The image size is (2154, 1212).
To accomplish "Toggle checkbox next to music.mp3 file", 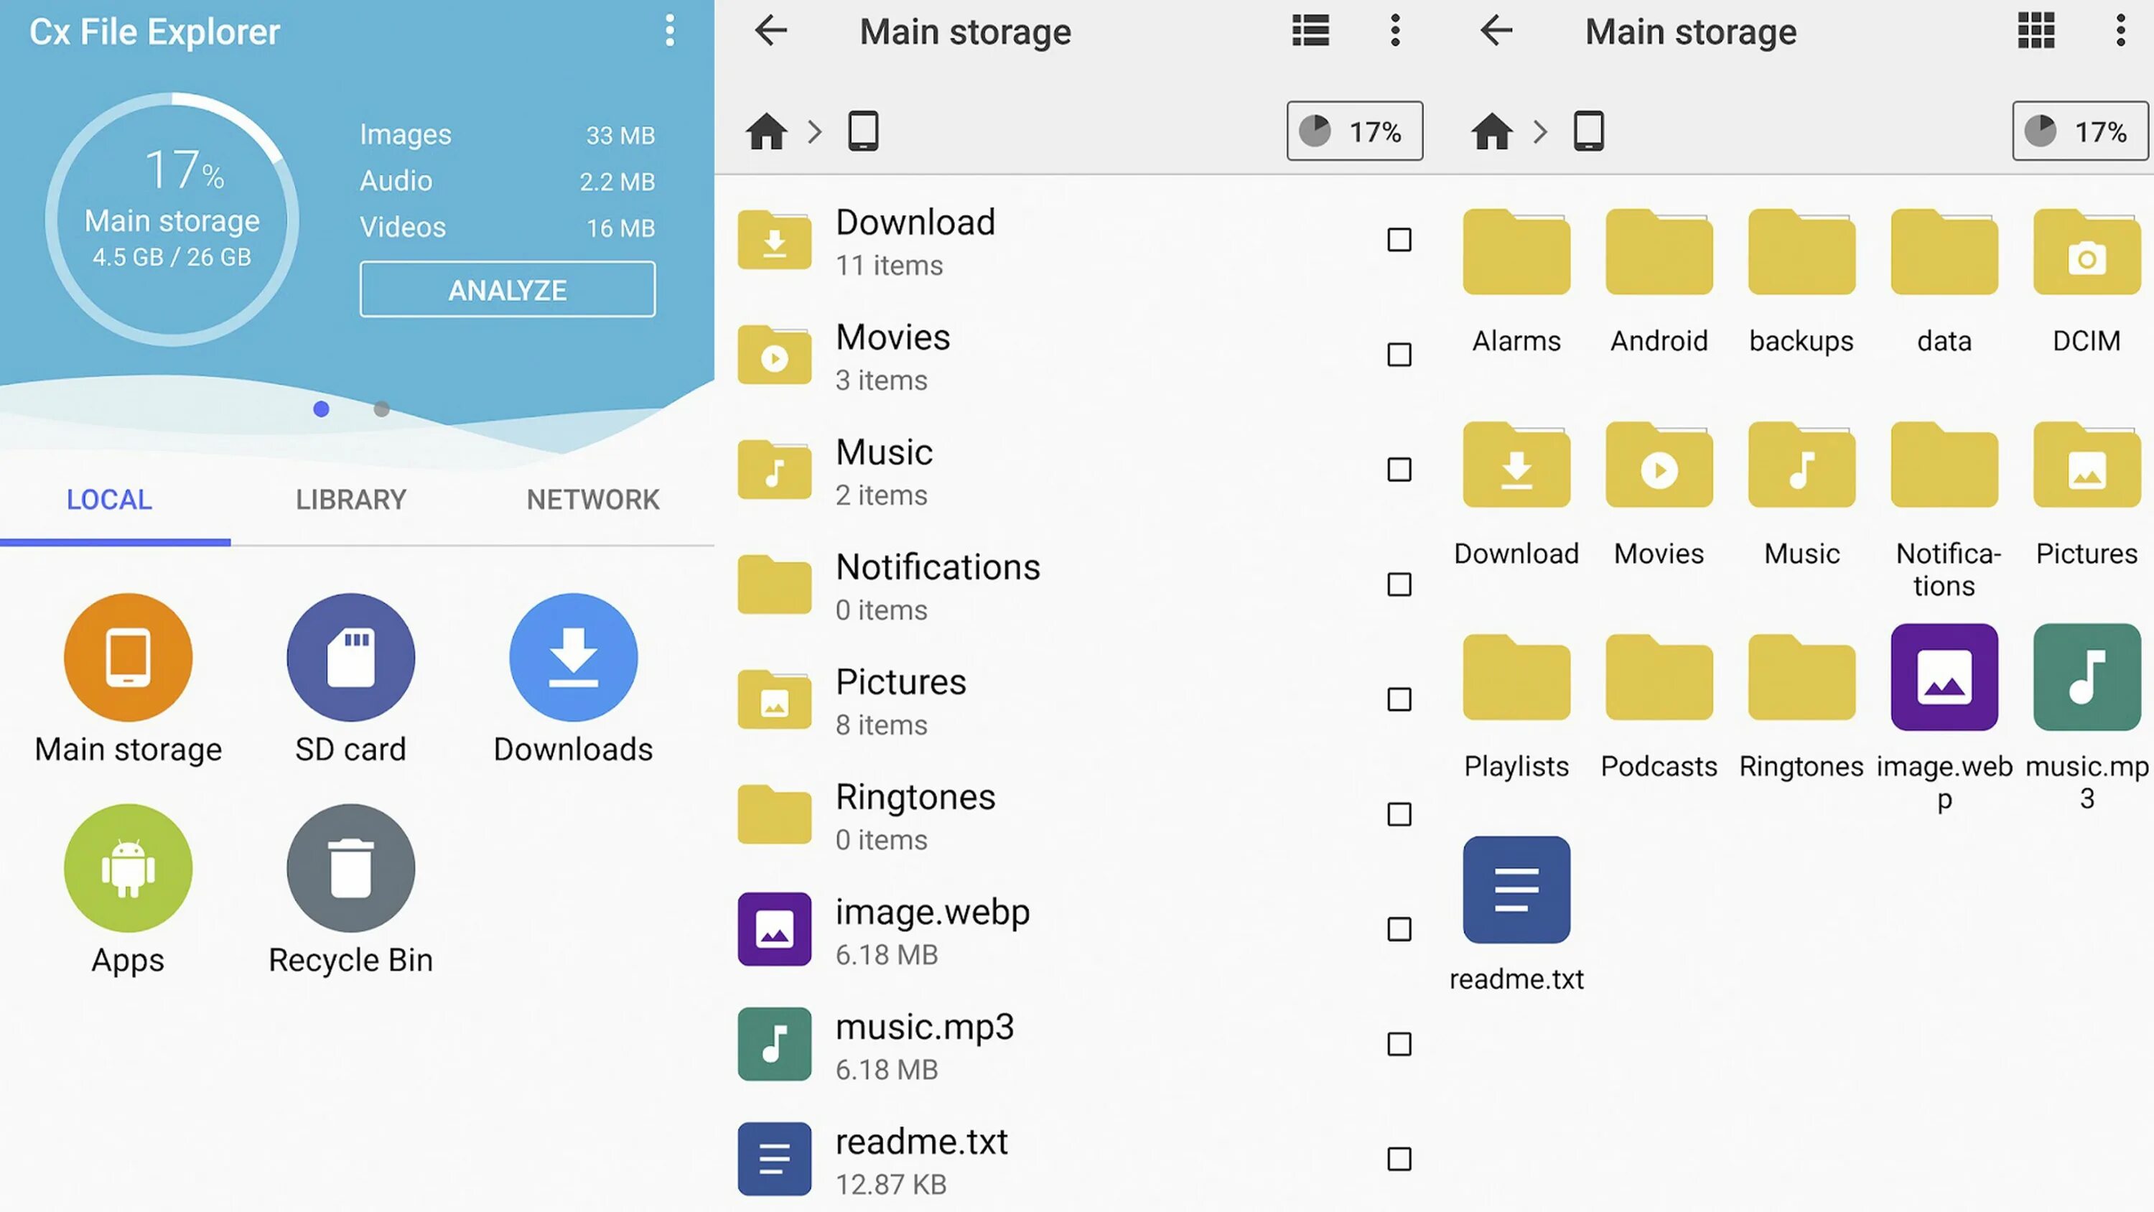I will click(x=1398, y=1043).
